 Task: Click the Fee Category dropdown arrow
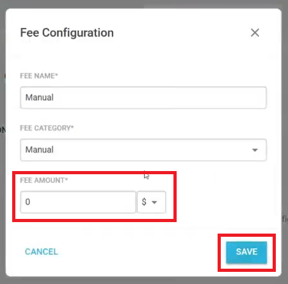[x=255, y=150]
